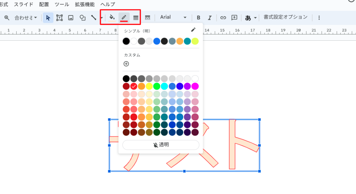Pick the teal theme color swatch
The height and width of the screenshot is (194, 356).
coord(187,41)
